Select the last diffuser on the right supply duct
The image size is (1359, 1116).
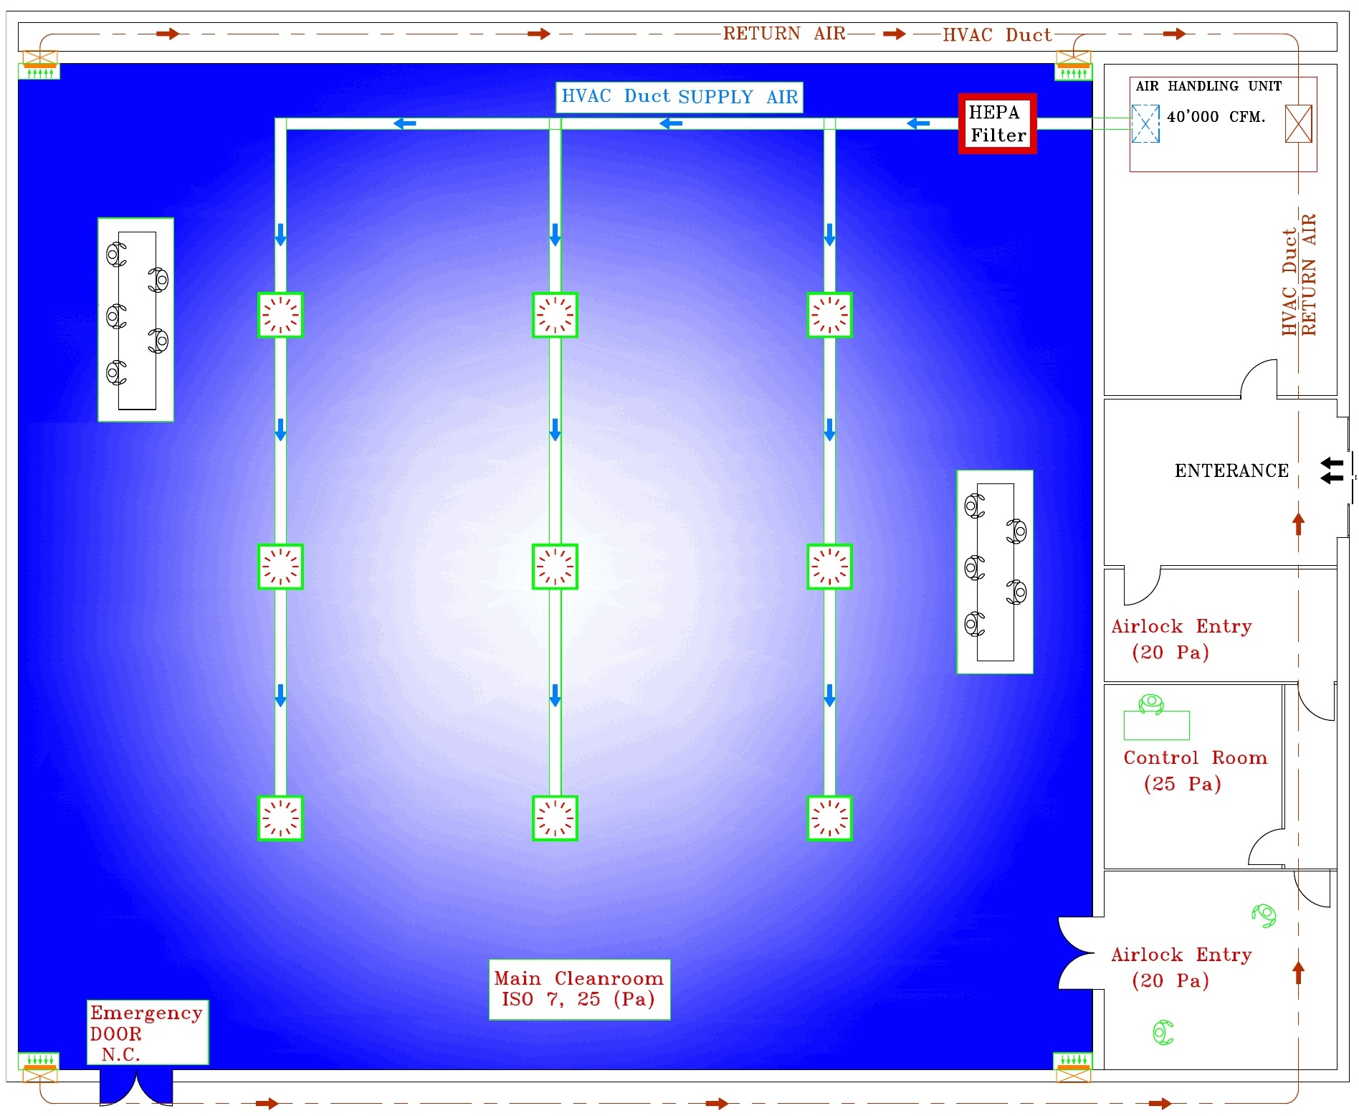[x=829, y=818]
